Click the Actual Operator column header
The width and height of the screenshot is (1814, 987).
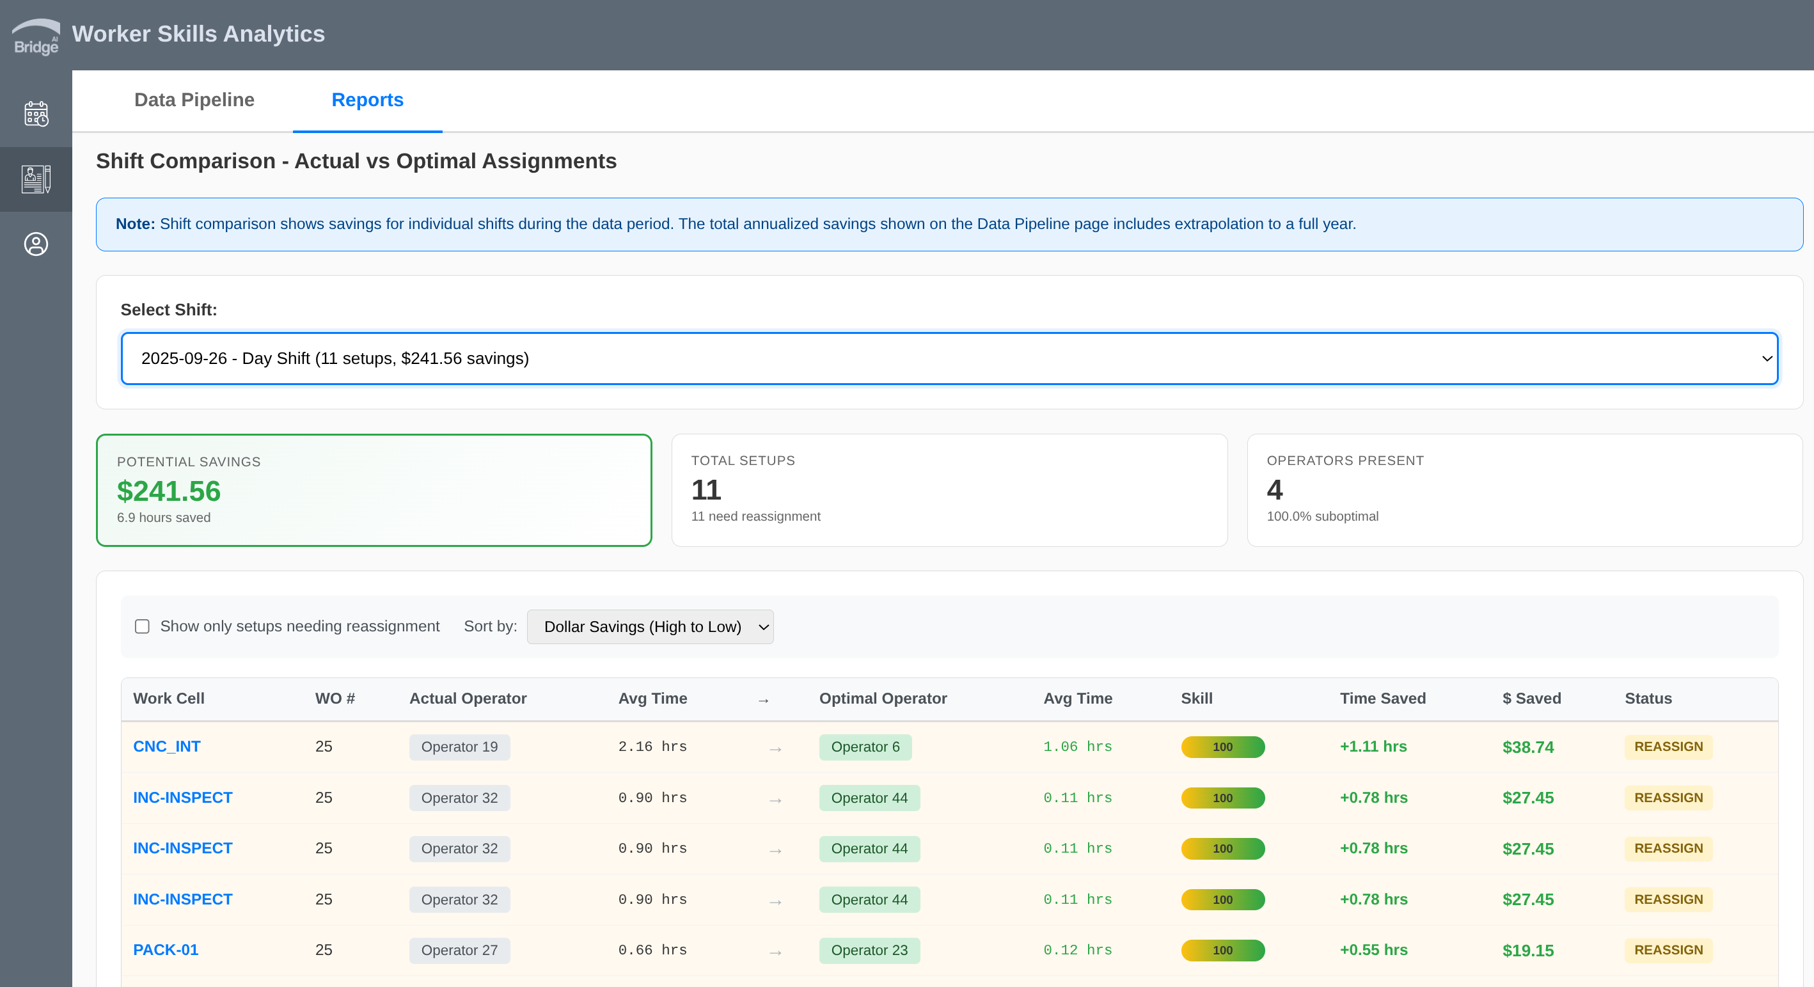pyautogui.click(x=468, y=699)
